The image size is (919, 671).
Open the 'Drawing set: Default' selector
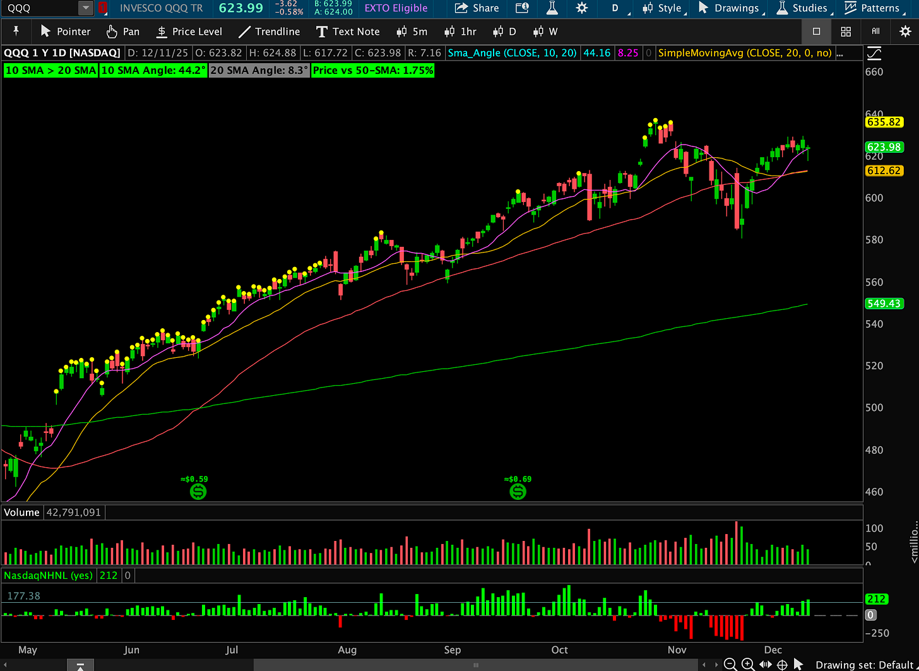tap(865, 665)
